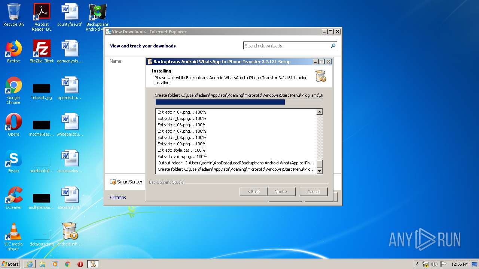Viewport: 479px width, 269px height.
Task: Open updatedco... document icon
Action: [70, 89]
